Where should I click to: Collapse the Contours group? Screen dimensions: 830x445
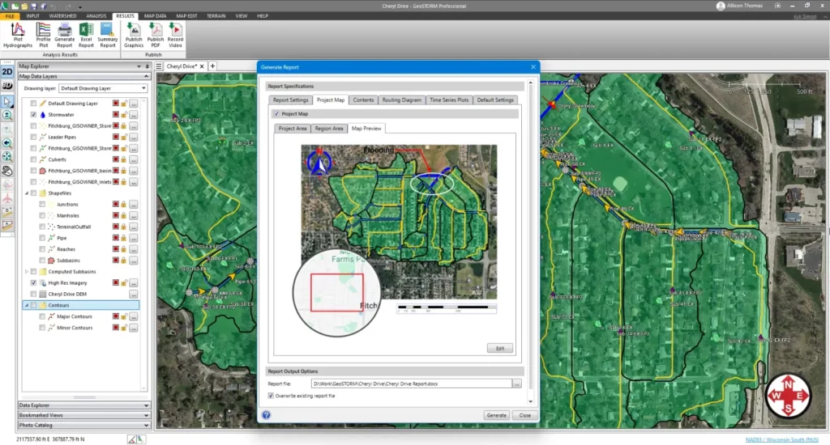[27, 306]
